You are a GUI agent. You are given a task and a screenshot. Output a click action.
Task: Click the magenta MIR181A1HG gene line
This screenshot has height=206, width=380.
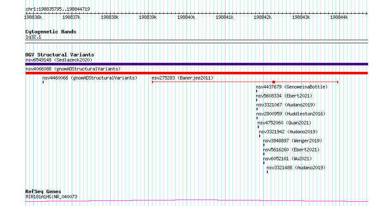196,201
